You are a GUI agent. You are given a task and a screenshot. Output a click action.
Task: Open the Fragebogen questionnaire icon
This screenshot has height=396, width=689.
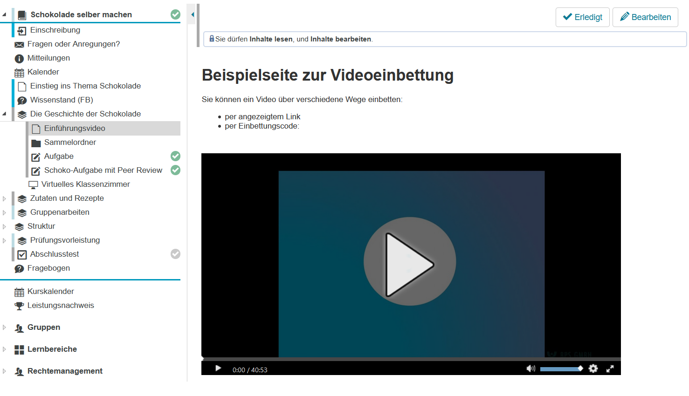coord(20,268)
